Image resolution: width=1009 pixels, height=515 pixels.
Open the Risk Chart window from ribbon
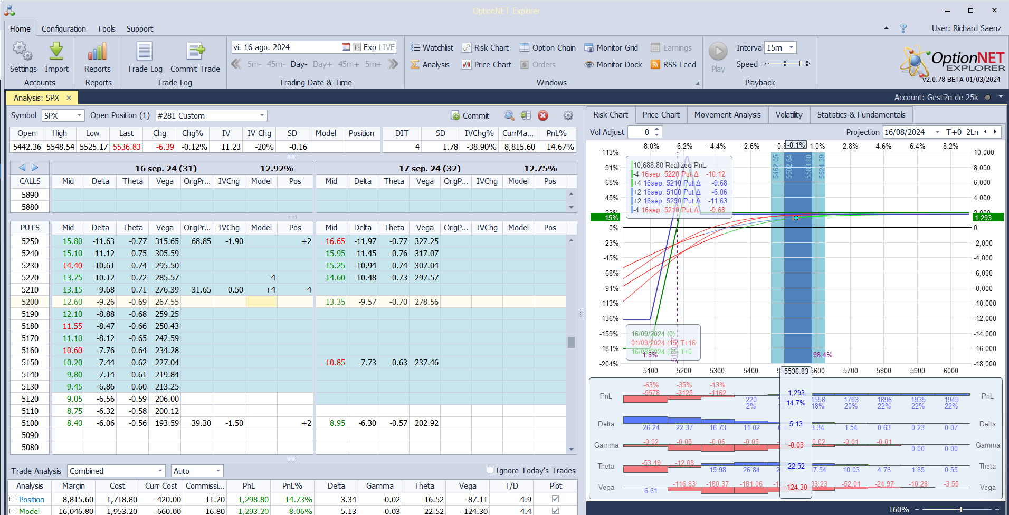pos(486,48)
